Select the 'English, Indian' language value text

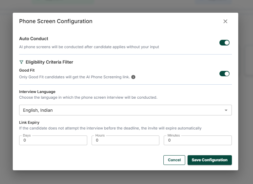click(x=38, y=110)
